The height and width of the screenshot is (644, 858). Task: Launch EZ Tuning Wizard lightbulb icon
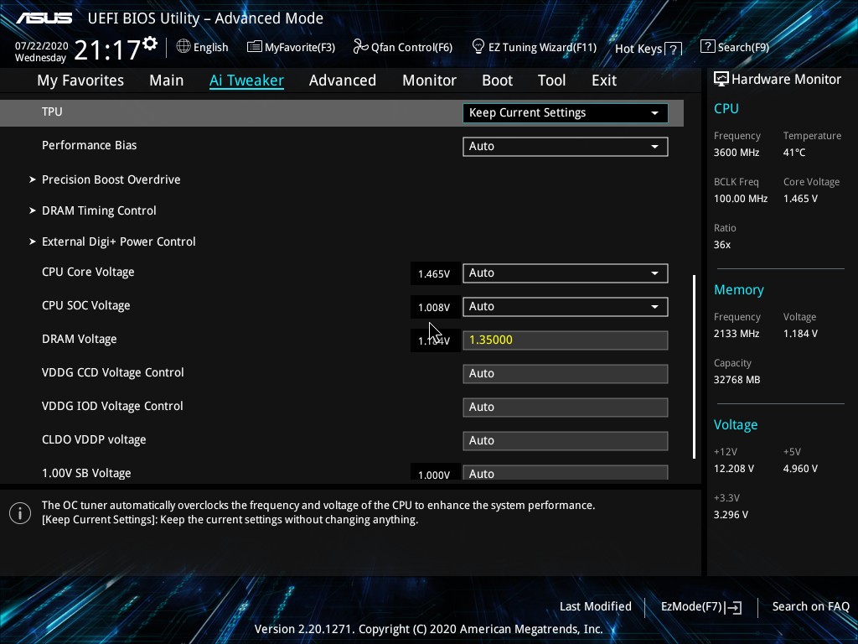pyautogui.click(x=478, y=46)
